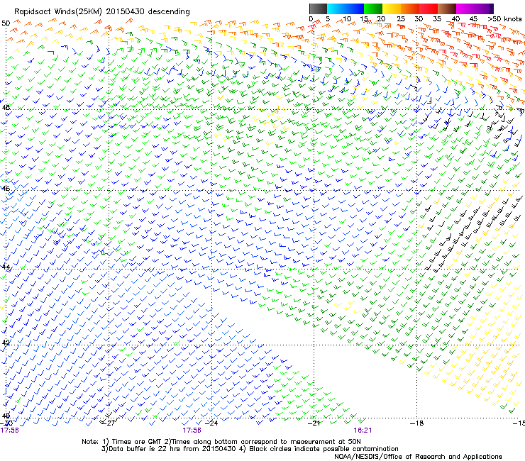Select the latitude label '44' on the left axis

coord(6,267)
